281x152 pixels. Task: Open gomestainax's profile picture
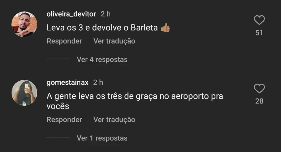click(x=24, y=93)
